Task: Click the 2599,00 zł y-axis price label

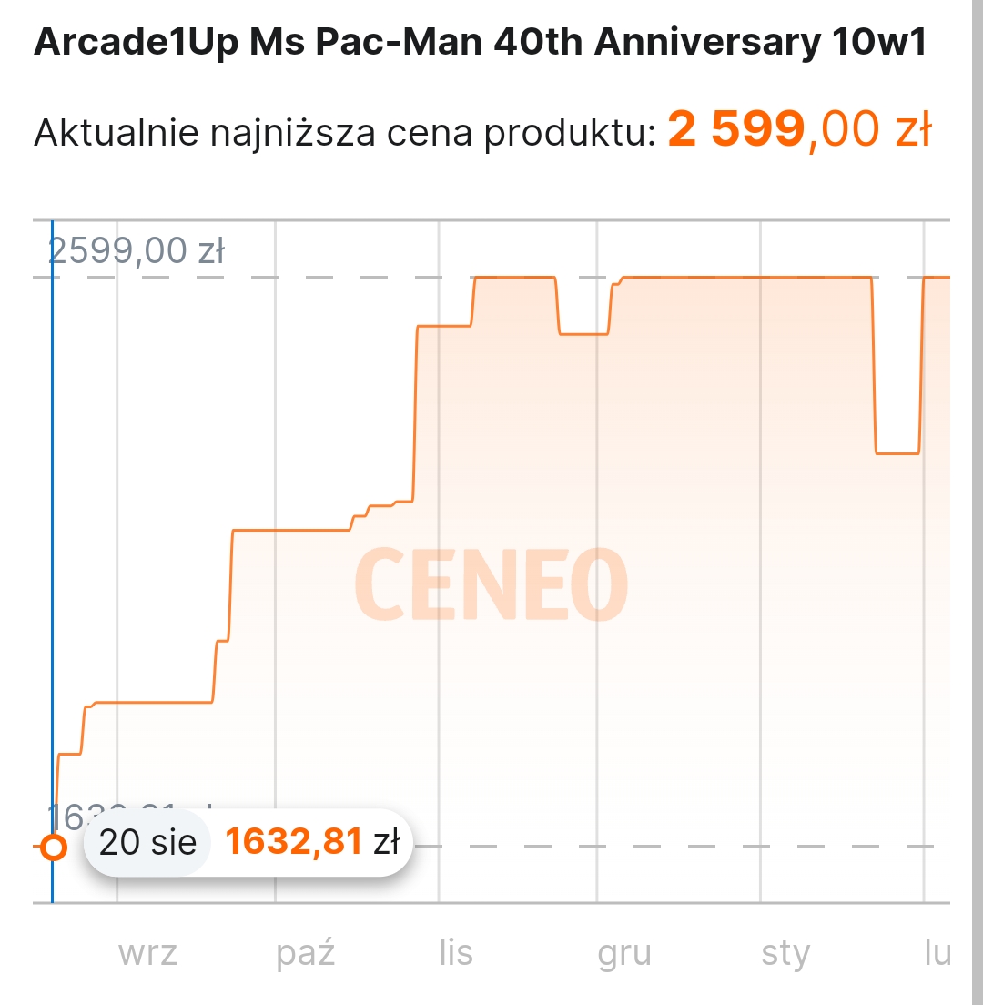Action: tap(137, 250)
